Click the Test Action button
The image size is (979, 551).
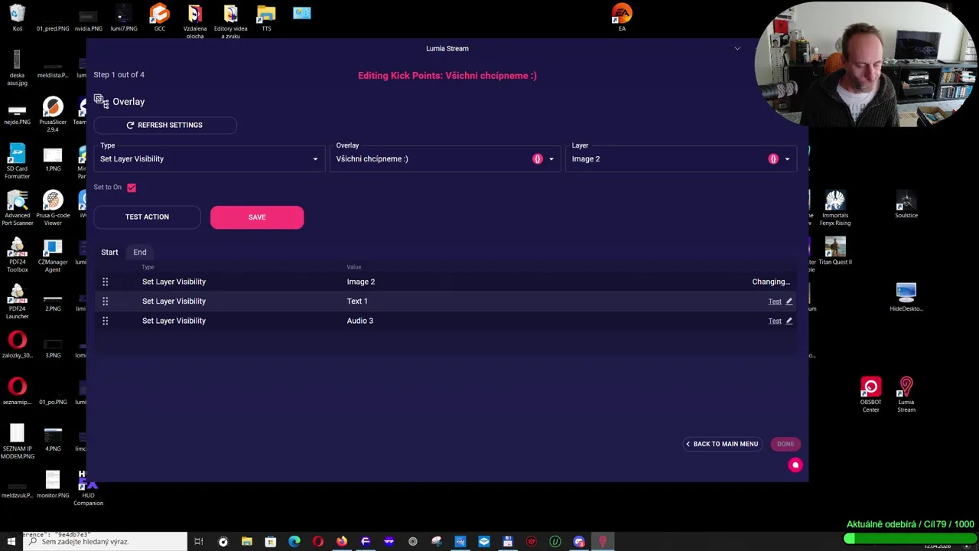(x=147, y=217)
